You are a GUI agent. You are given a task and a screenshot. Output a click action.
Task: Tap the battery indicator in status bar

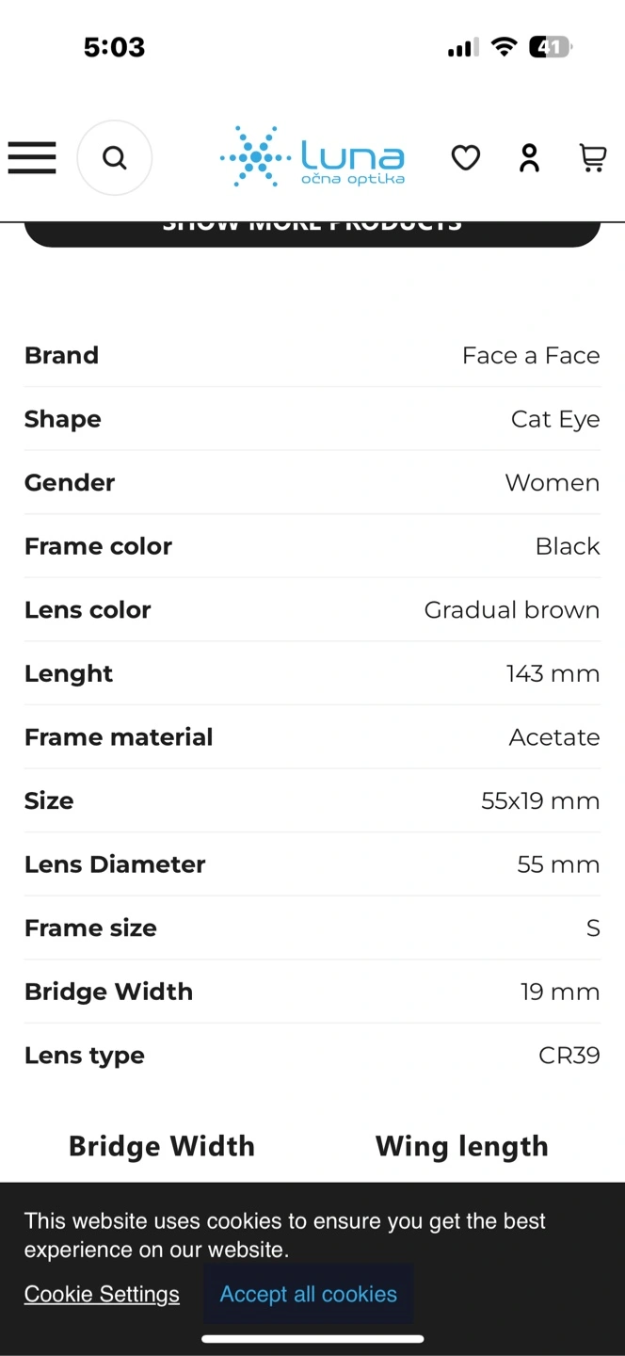[551, 47]
